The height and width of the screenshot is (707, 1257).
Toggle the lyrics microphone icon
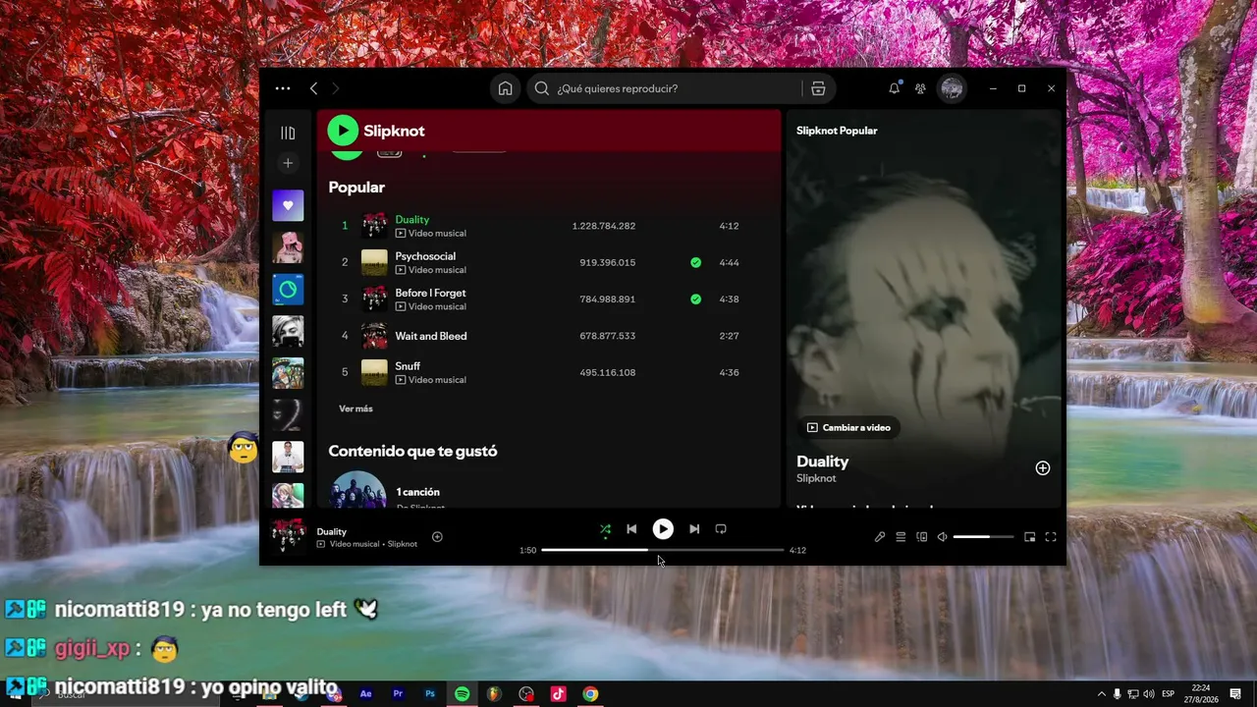pos(880,537)
